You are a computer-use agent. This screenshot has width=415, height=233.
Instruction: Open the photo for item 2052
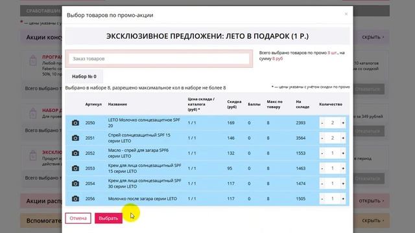[x=75, y=153]
